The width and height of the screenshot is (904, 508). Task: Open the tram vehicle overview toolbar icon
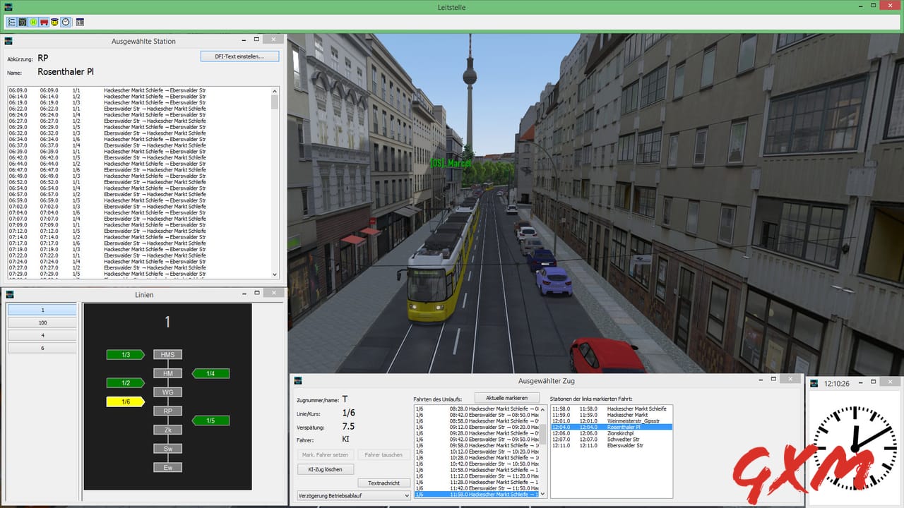pos(43,22)
